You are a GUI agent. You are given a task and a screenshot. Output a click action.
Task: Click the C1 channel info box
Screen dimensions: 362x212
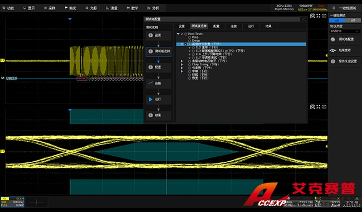pyautogui.click(x=12, y=202)
